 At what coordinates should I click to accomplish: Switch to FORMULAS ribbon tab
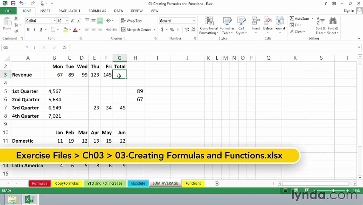(x=97, y=11)
